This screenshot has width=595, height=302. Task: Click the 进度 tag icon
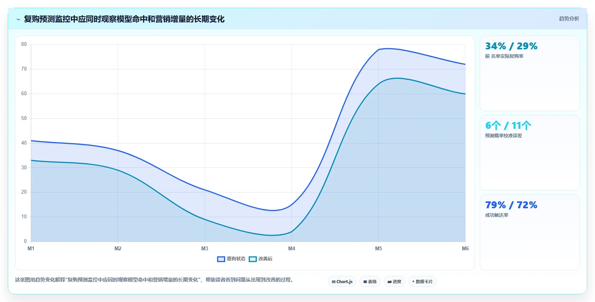coord(389,282)
